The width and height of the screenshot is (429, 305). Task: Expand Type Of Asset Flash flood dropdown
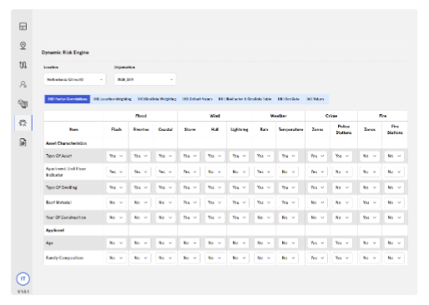[116, 156]
